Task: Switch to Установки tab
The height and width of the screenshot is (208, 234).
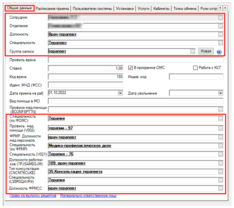Action: click(x=125, y=9)
